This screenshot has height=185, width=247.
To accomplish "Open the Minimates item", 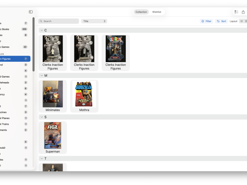I will (x=52, y=96).
